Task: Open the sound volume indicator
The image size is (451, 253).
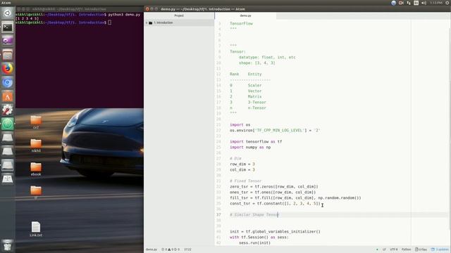Action: pos(424,3)
